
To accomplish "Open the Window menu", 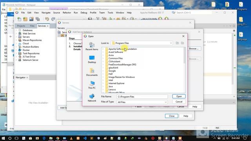I will point(120,13).
